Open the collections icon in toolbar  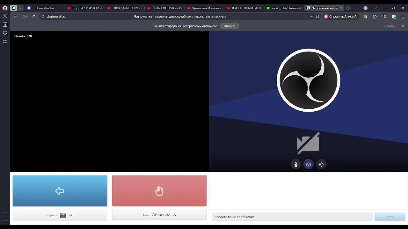(384, 17)
